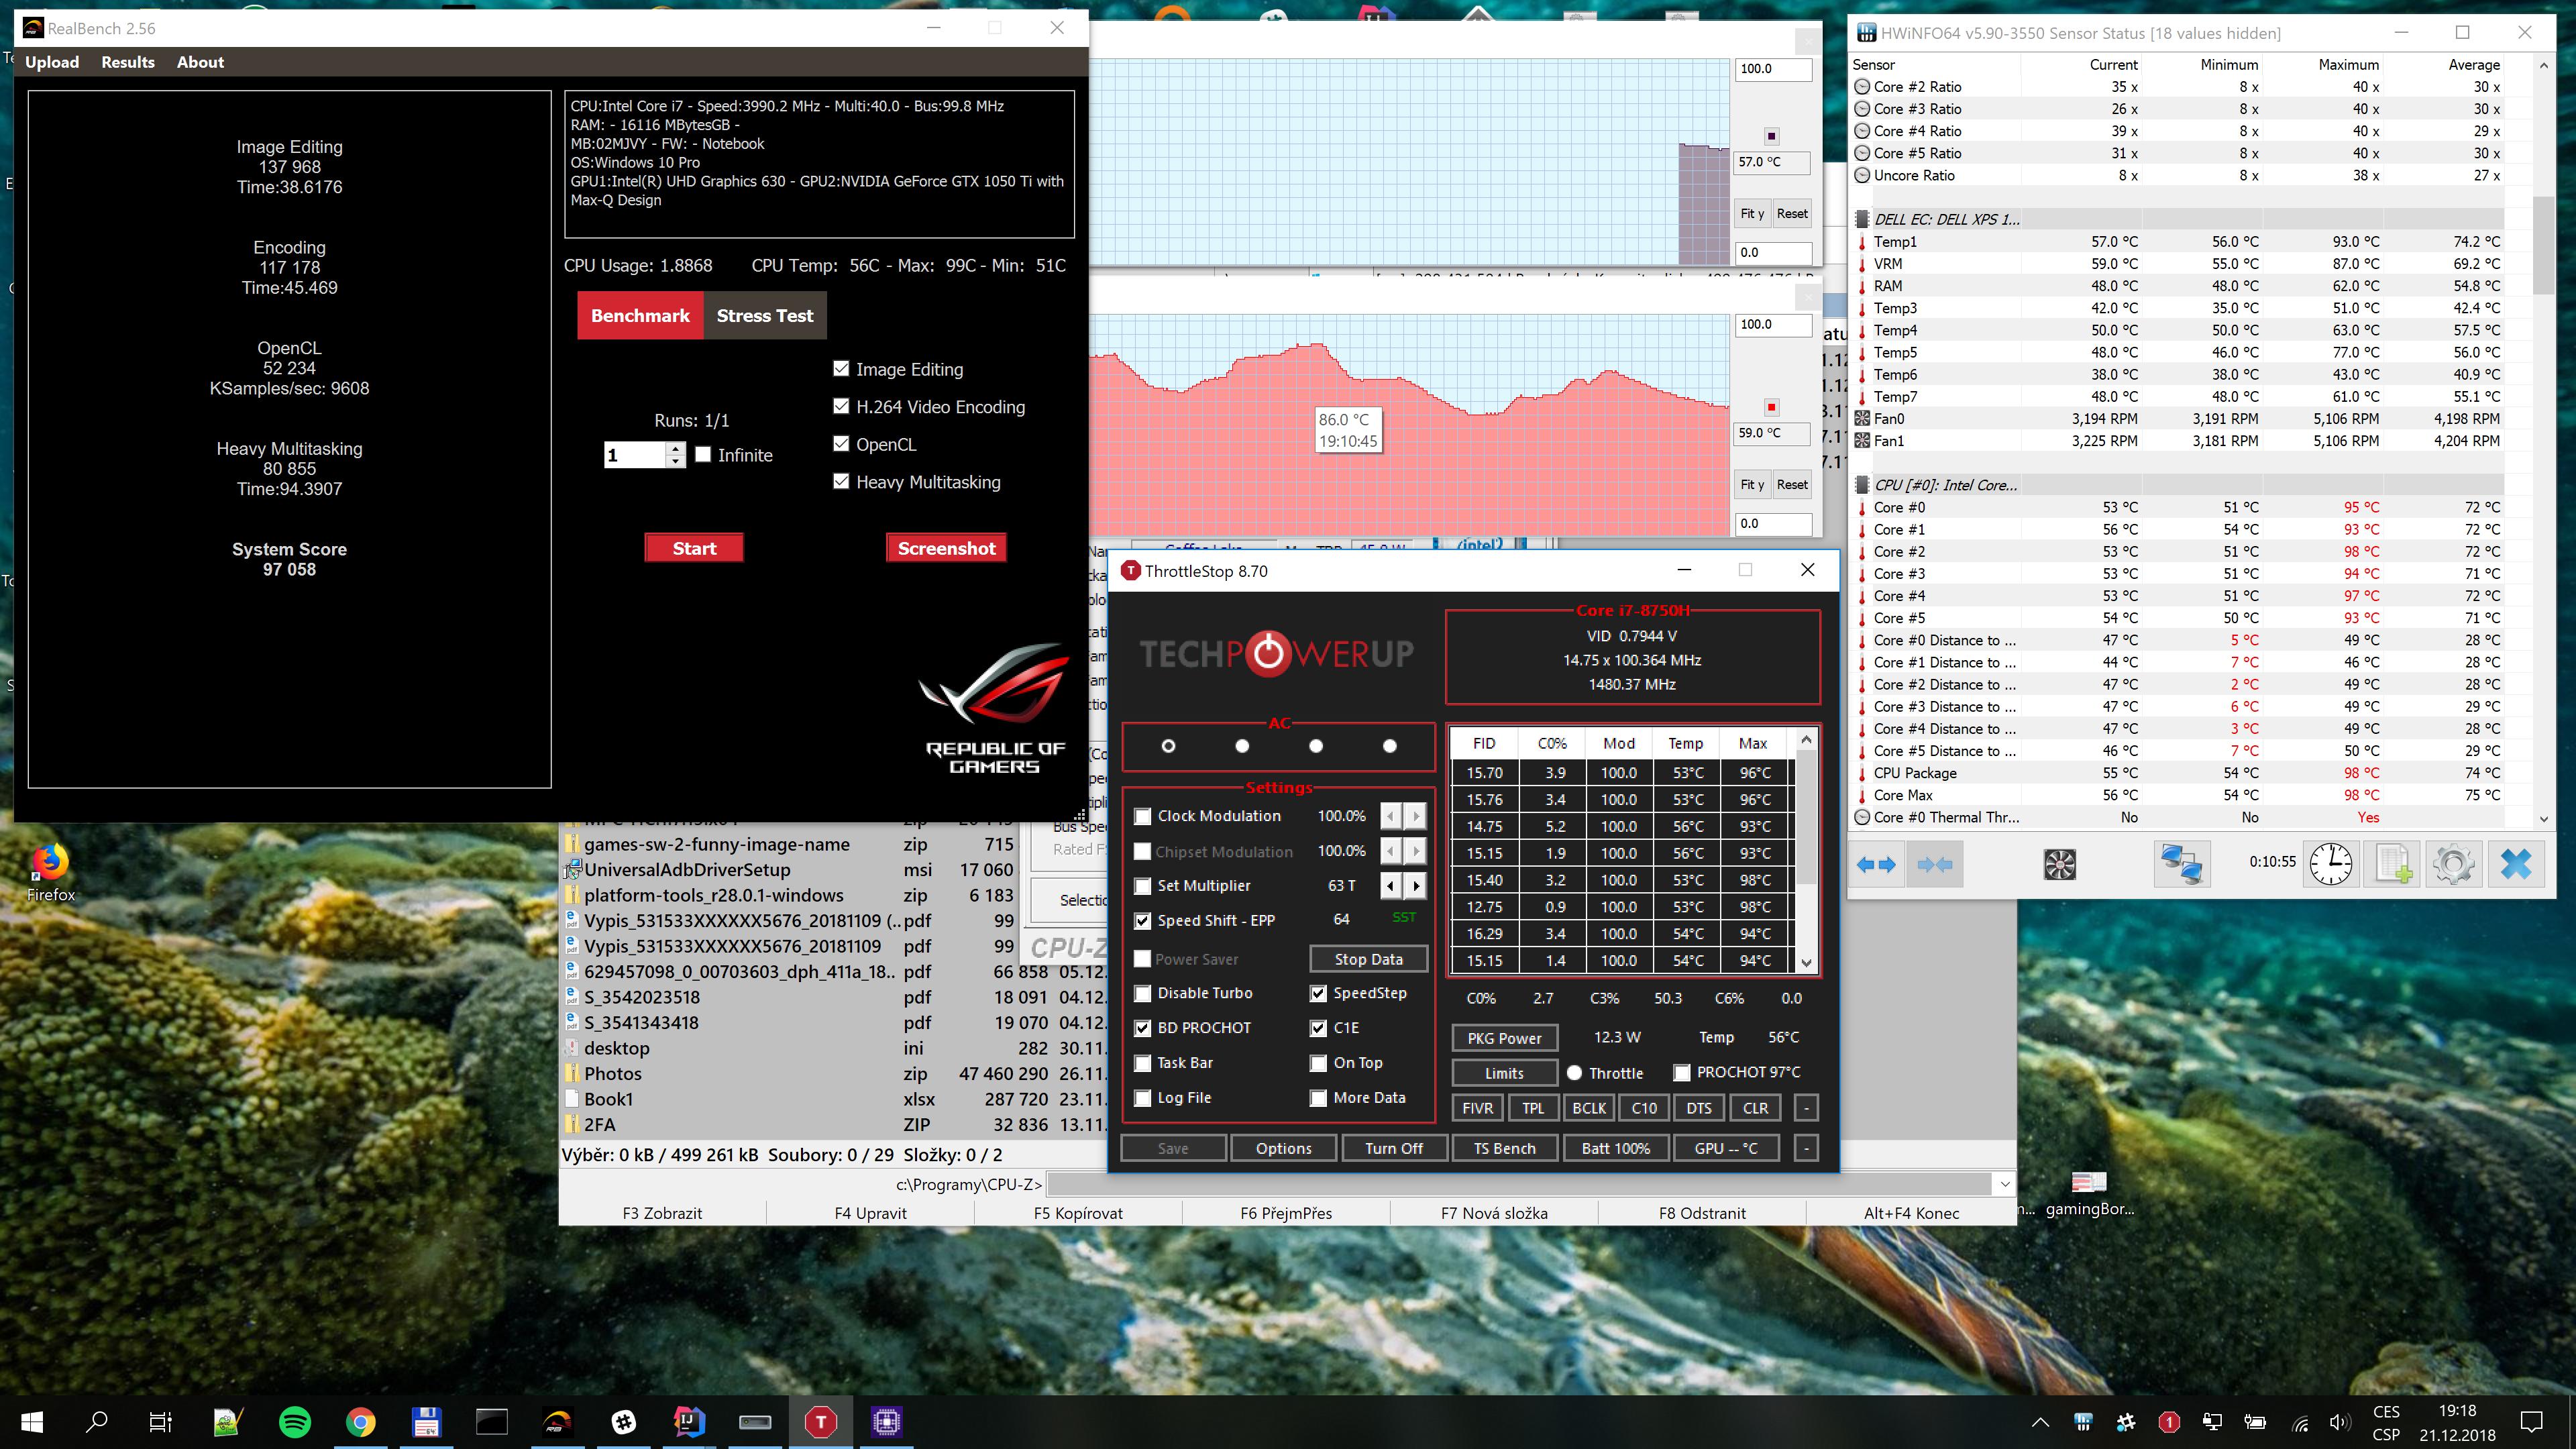Click Clock Modulation left arrow

1391,816
